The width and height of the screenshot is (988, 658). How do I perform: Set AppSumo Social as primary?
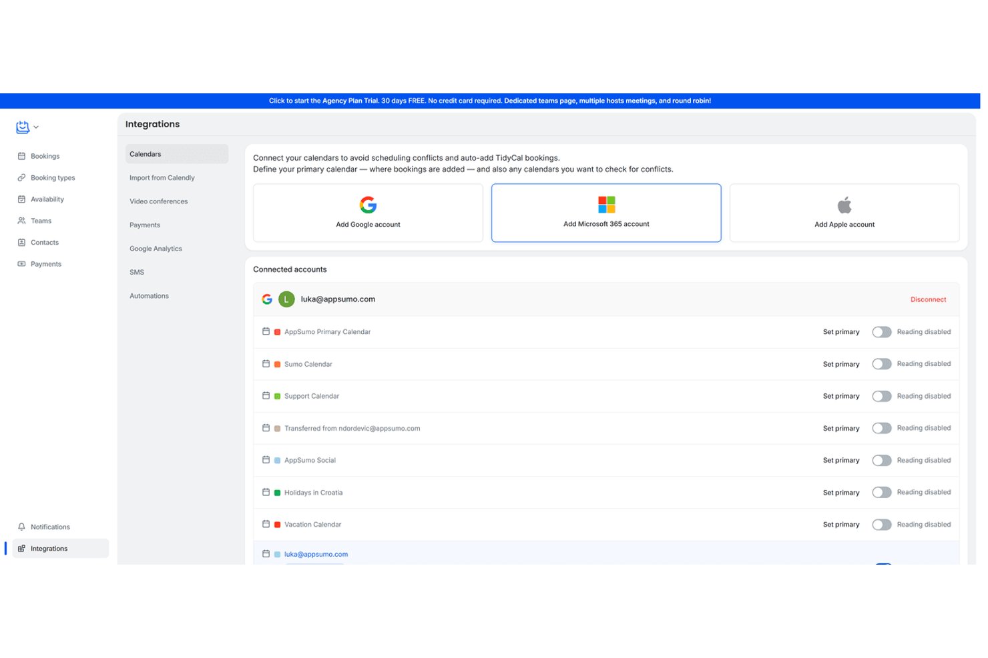tap(841, 461)
